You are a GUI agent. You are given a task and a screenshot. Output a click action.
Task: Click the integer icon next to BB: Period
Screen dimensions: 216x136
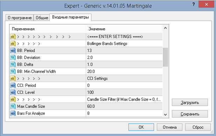[13, 51]
